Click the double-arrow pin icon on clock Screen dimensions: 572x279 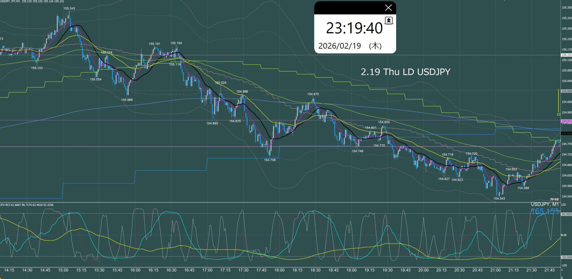coord(389,20)
